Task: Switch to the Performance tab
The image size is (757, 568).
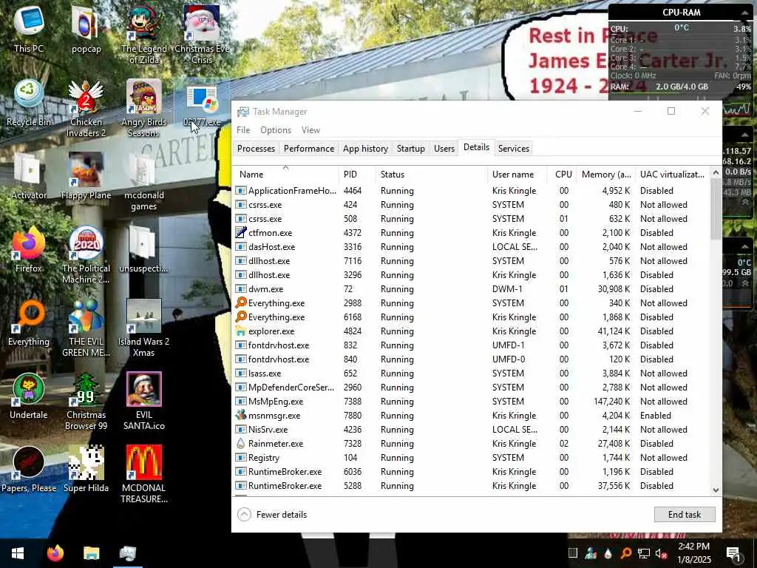Action: [x=309, y=148]
